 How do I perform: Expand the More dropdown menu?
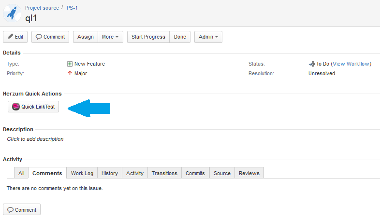point(110,37)
